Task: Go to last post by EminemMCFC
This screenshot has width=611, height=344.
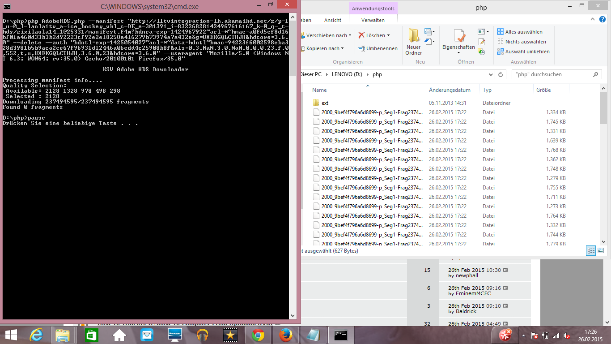Action: 505,288
